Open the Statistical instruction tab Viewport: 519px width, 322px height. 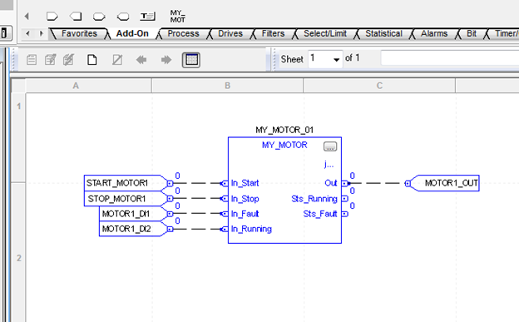tap(383, 34)
